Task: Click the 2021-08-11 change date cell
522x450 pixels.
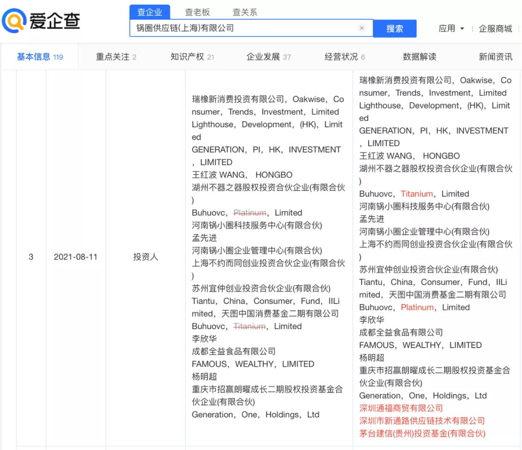Action: pyautogui.click(x=75, y=257)
